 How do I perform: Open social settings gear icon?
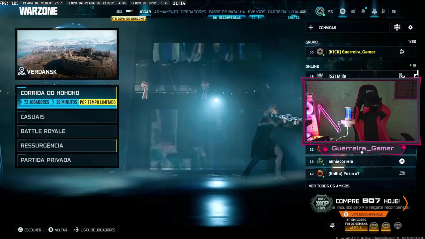pyautogui.click(x=410, y=28)
